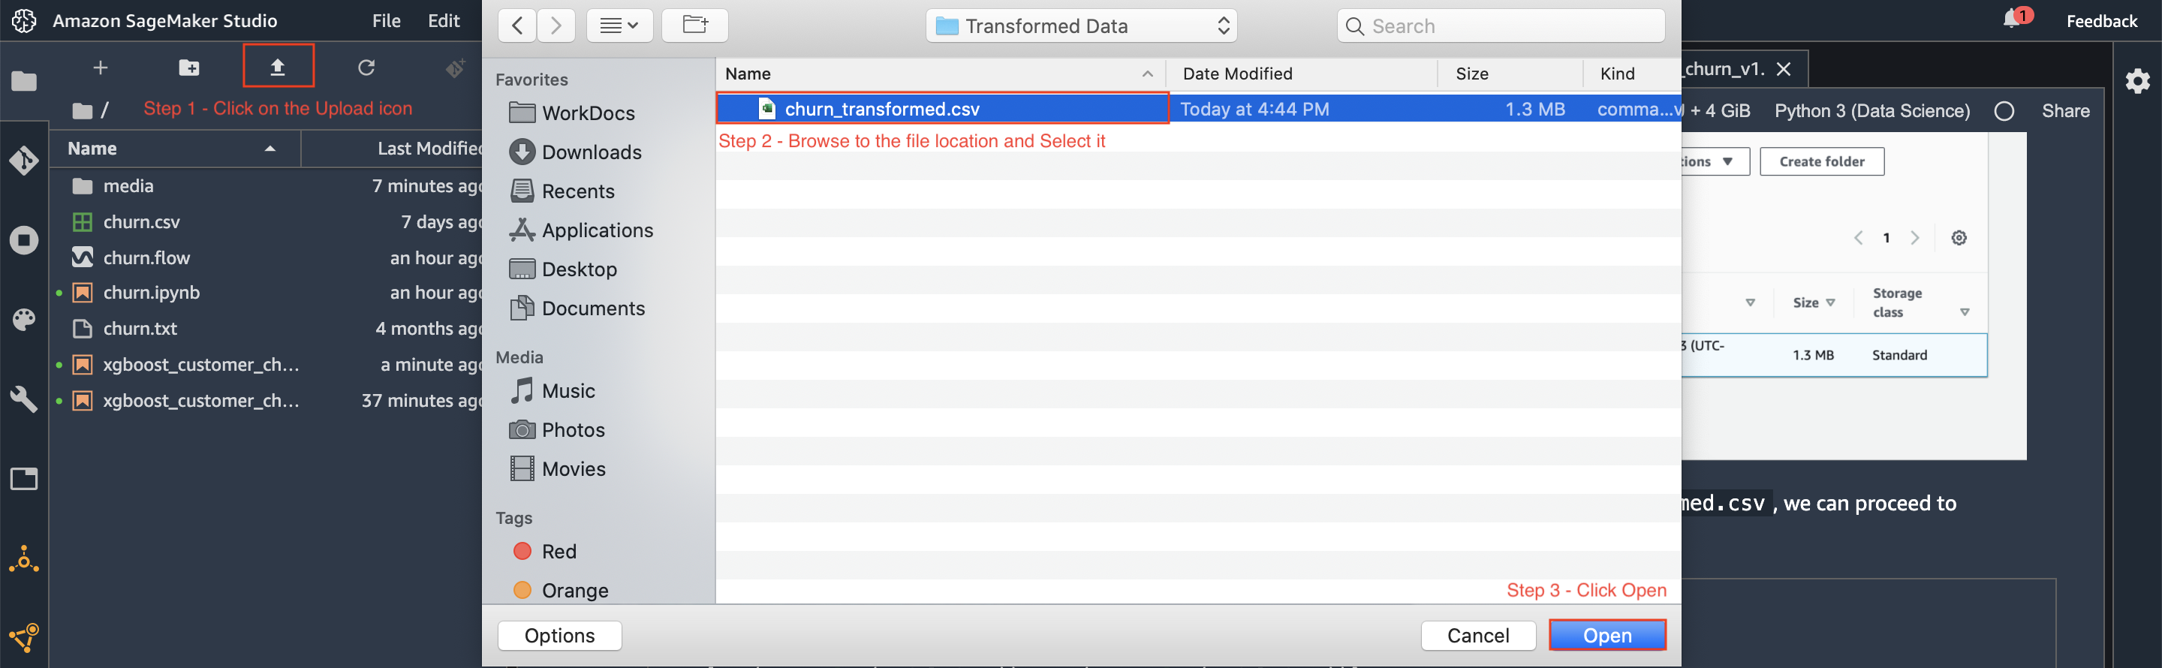This screenshot has height=668, width=2162.
Task: Click the Upload Files icon
Action: 278,67
